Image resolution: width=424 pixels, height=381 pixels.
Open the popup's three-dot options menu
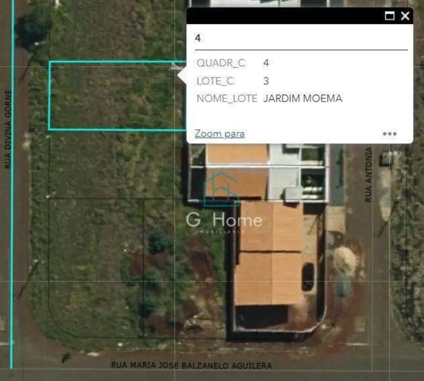[389, 134]
